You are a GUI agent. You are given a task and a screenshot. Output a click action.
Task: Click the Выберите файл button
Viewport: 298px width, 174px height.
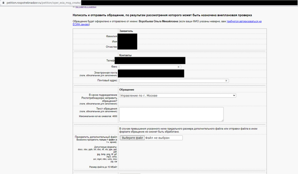click(x=132, y=138)
